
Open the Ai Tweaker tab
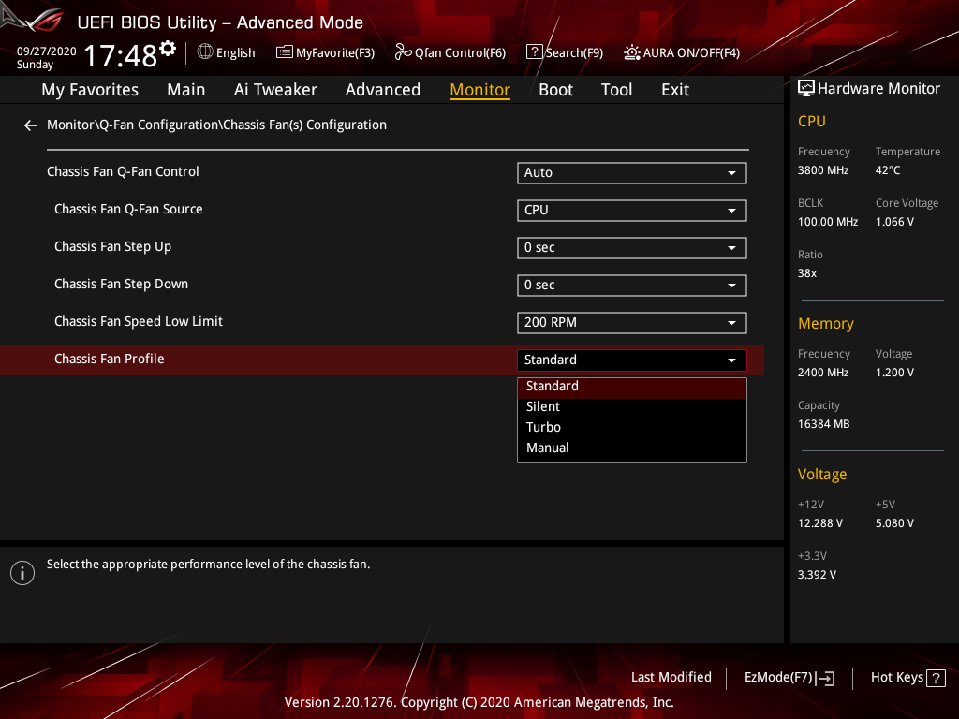(x=275, y=90)
